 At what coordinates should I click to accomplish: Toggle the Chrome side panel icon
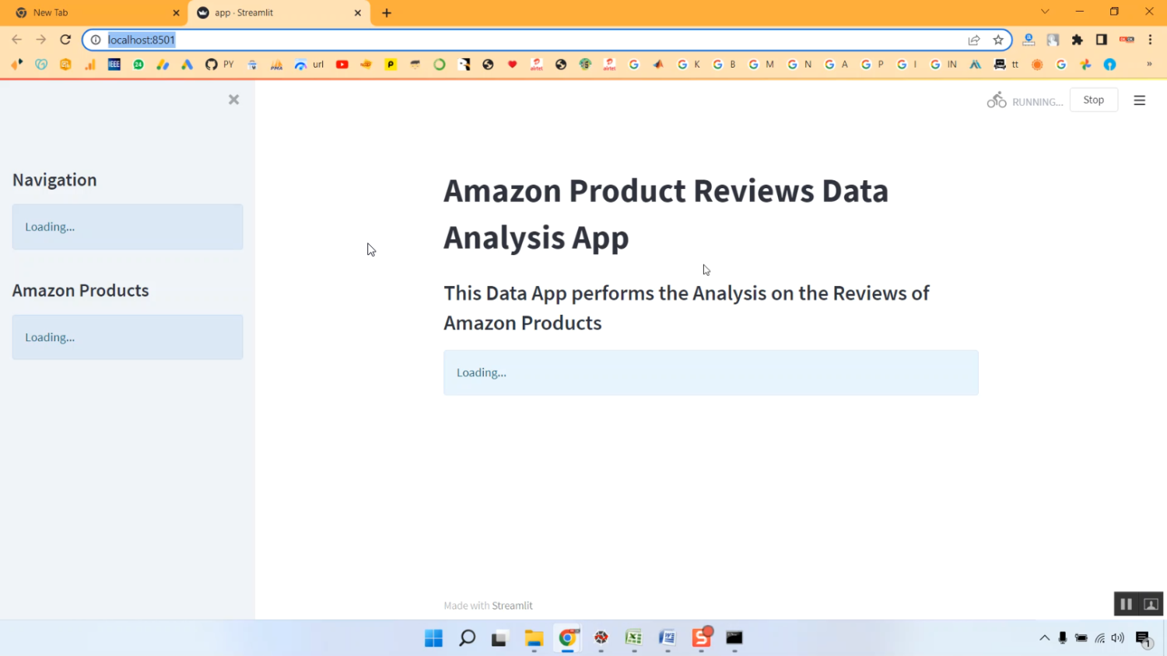[x=1101, y=40]
